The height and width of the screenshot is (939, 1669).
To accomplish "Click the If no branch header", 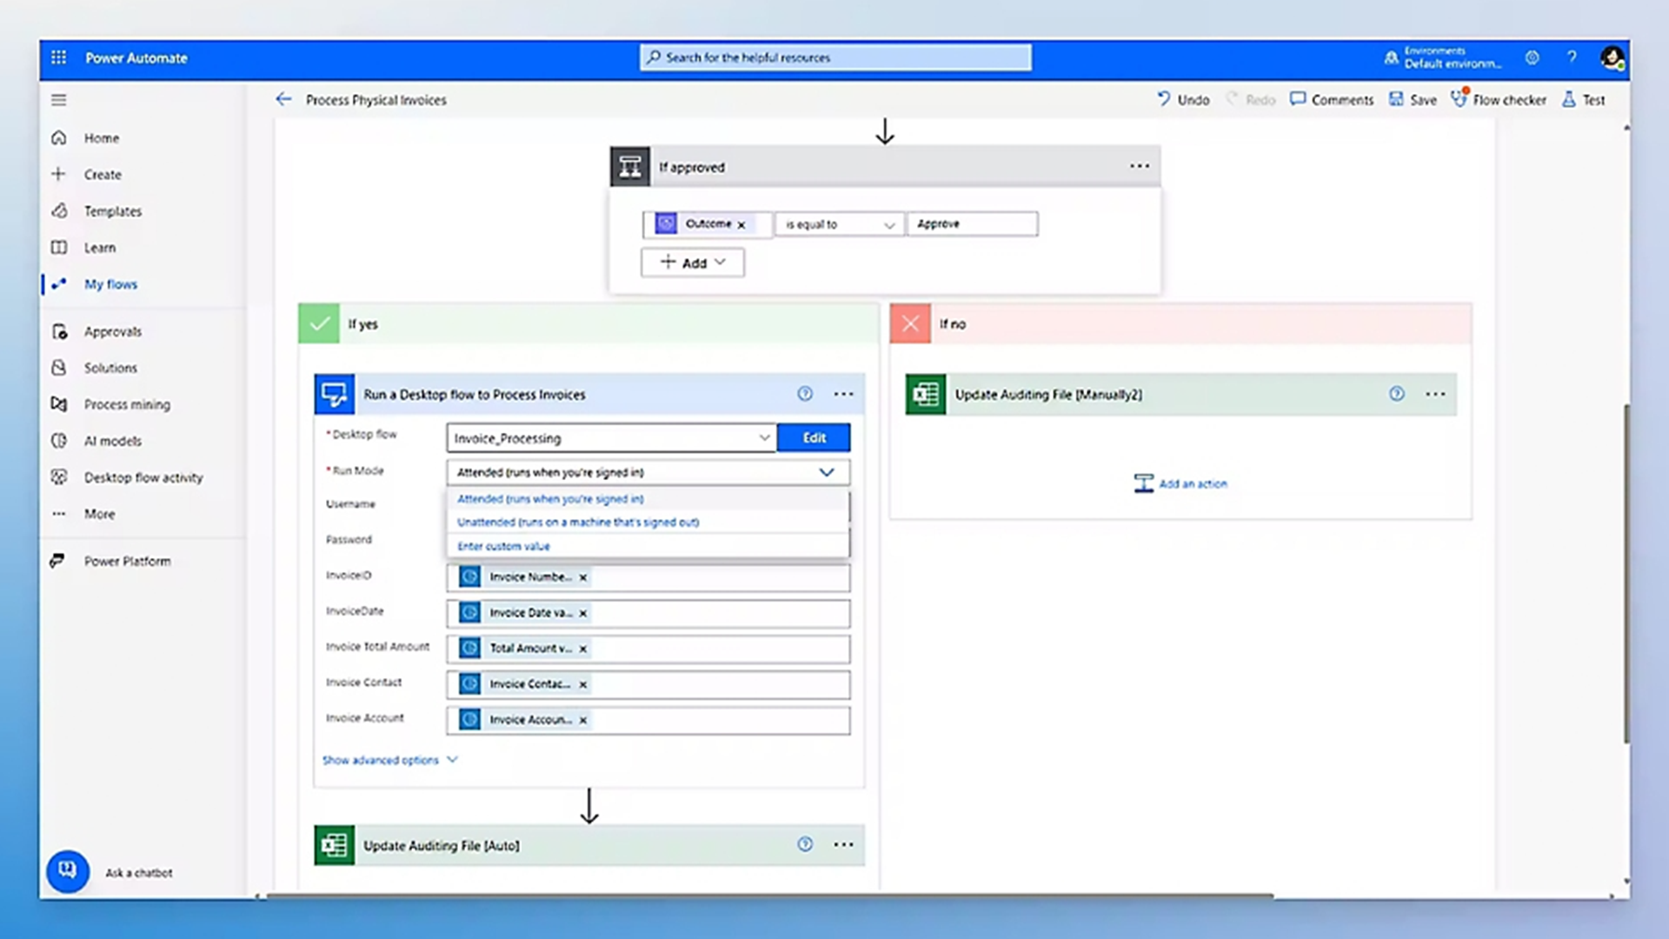I will pos(1180,323).
